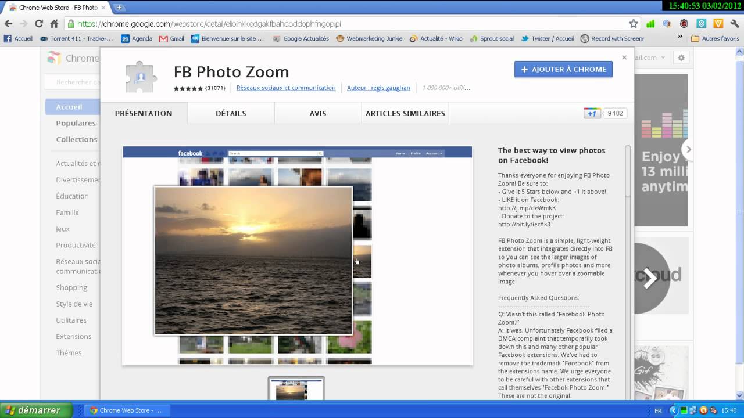Show hidden bookmarks with double chevron
Image resolution: width=744 pixels, height=418 pixels.
coord(680,37)
